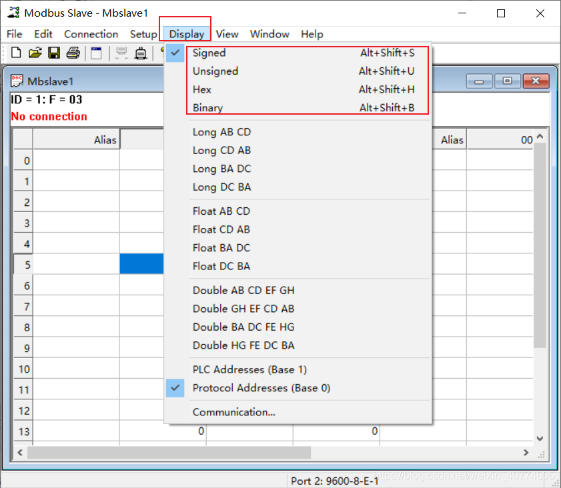Click the horizontal scrollbar right arrow
The height and width of the screenshot is (488, 561).
pos(526,453)
